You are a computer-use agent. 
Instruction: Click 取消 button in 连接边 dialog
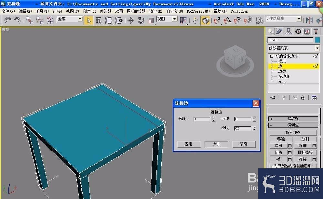coord(244,144)
